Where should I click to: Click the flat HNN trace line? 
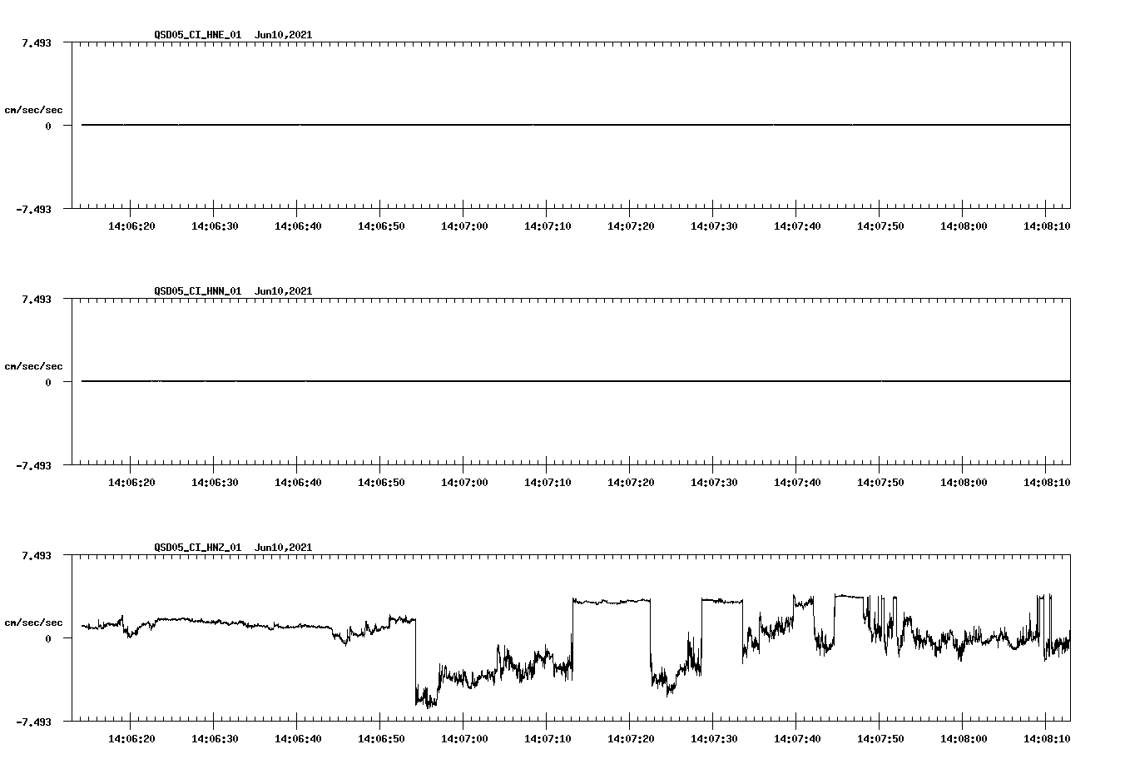[576, 381]
